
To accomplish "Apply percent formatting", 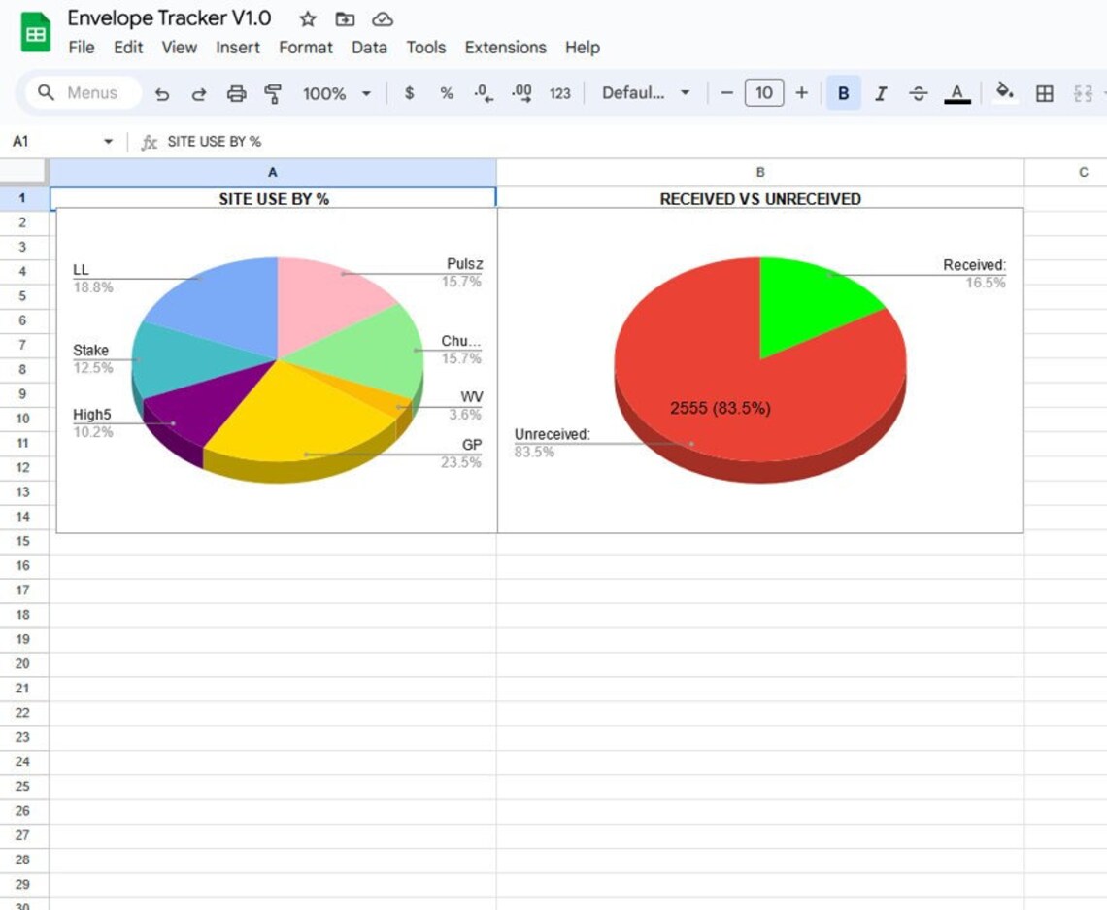I will pyautogui.click(x=446, y=93).
